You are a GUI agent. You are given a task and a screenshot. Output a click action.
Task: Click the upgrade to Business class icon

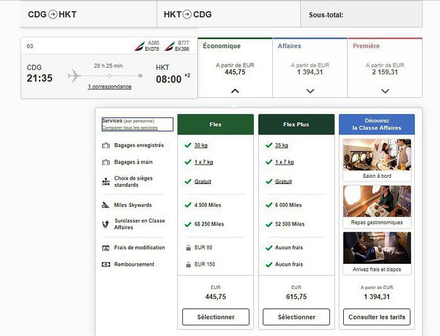tap(106, 224)
